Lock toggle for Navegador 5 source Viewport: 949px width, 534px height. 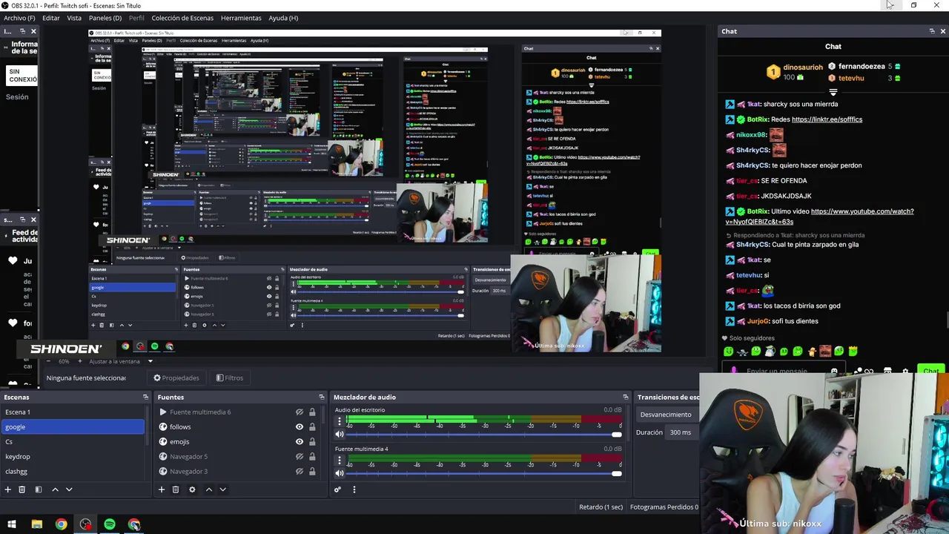[312, 457]
